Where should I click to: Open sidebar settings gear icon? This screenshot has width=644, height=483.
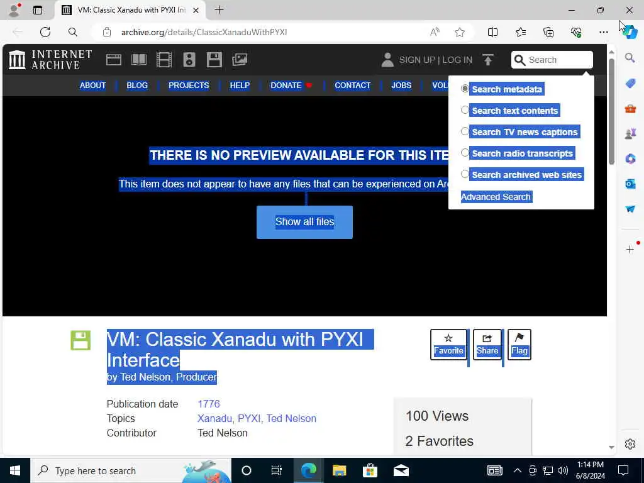pos(630,444)
